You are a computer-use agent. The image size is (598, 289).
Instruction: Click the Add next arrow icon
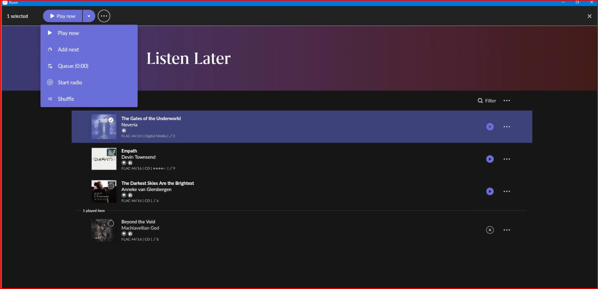[50, 50]
